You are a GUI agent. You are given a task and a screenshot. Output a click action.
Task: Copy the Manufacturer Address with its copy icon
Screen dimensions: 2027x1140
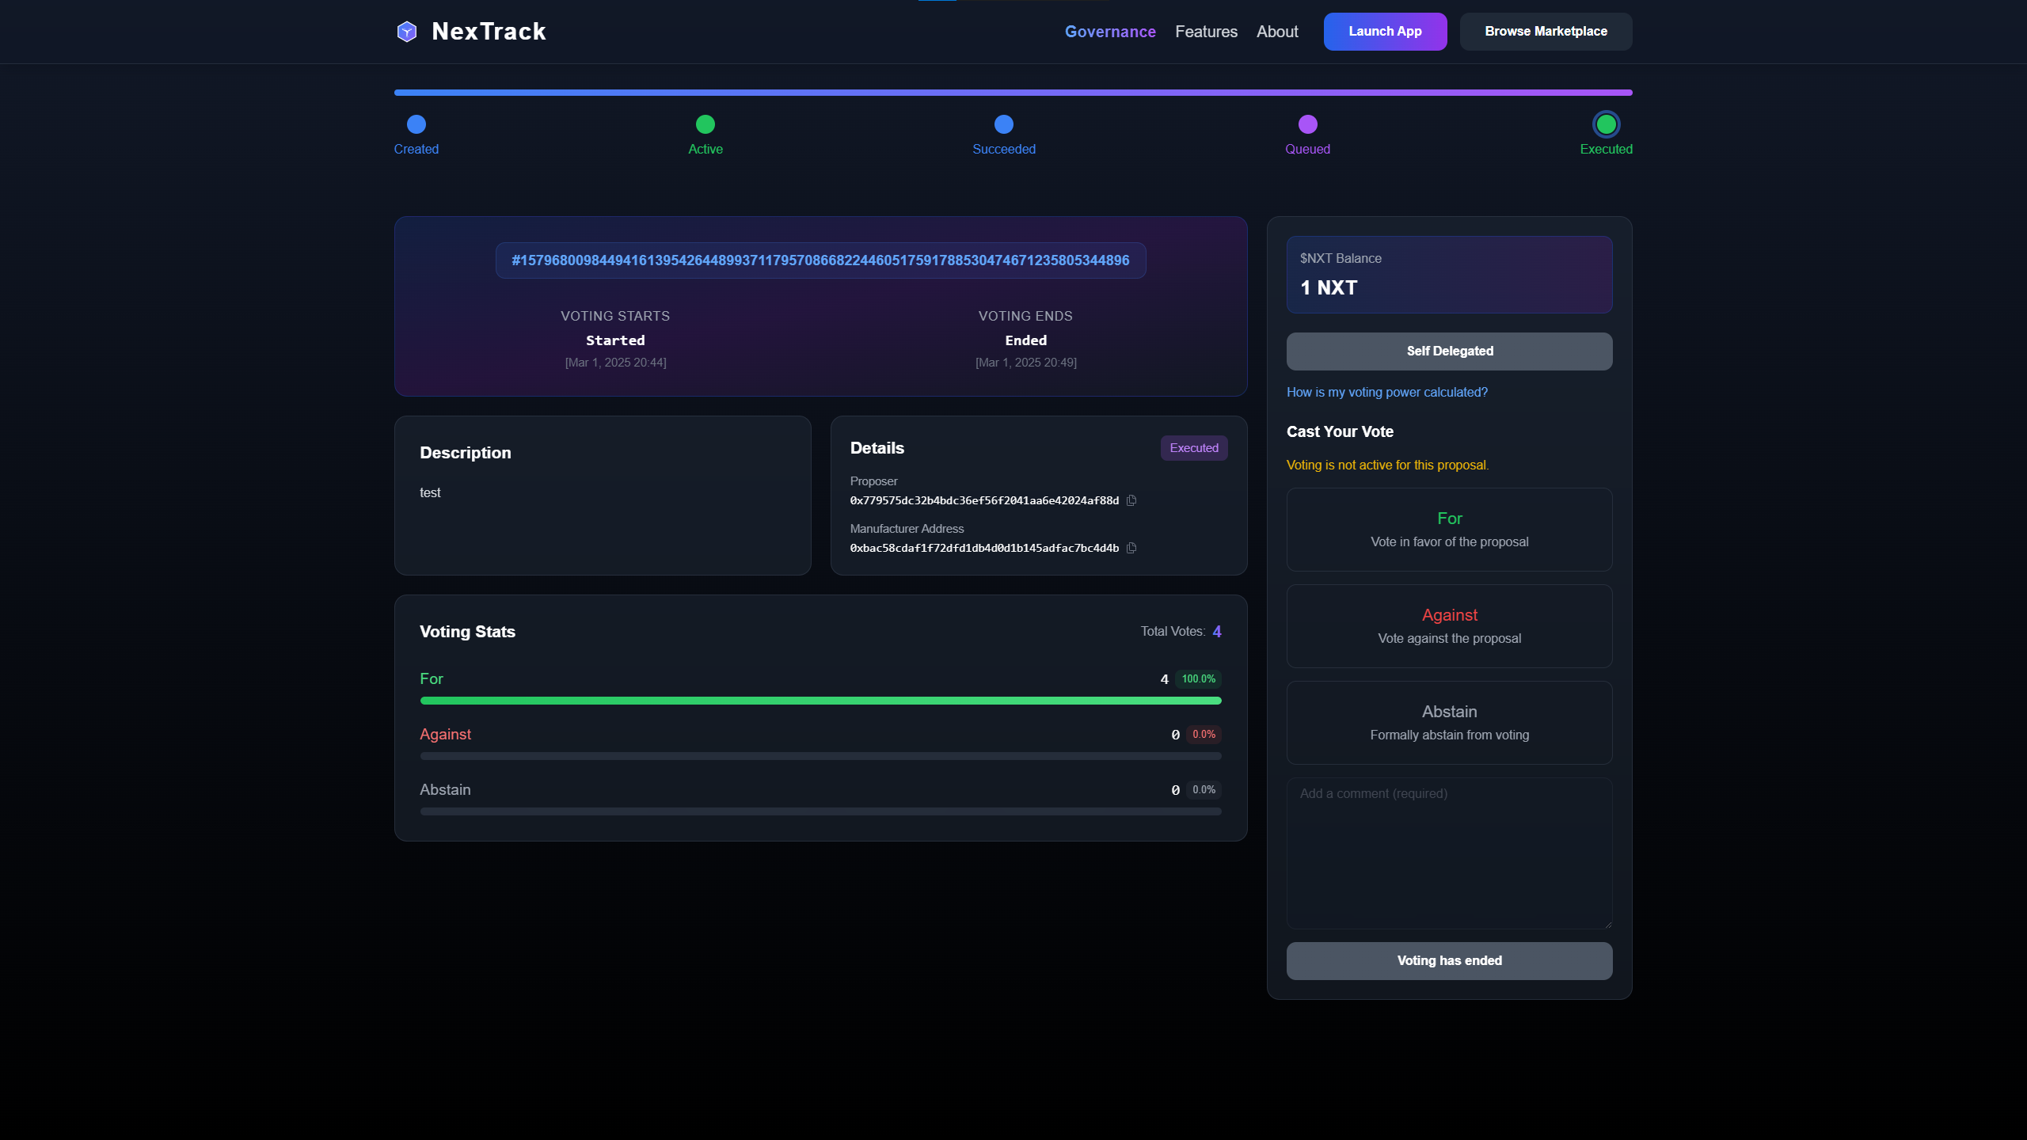[1131, 548]
